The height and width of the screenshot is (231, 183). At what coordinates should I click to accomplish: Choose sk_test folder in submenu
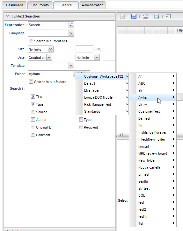153,188
